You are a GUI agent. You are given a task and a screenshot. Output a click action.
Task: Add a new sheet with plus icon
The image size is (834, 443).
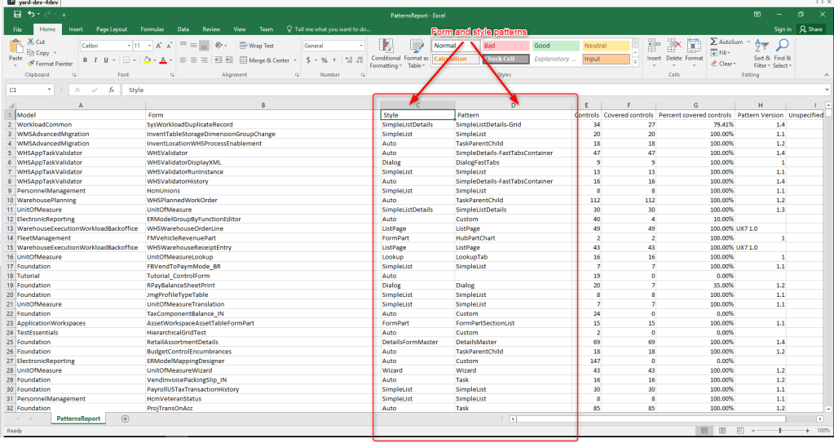(x=125, y=419)
